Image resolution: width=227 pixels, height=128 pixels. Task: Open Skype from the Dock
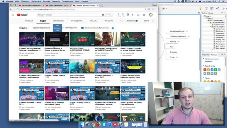[104, 124]
